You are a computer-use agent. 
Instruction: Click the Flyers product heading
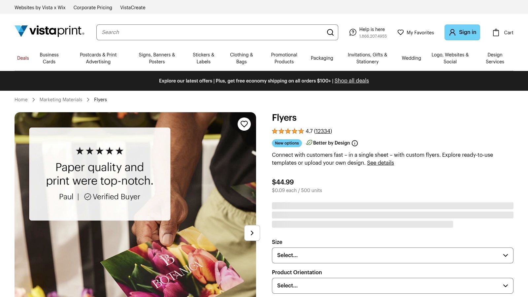pos(284,118)
